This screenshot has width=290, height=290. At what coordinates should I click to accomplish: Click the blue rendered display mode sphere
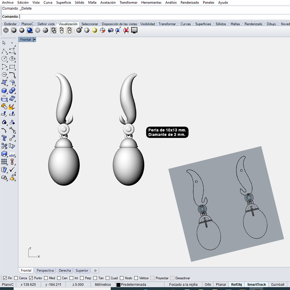coord(29,30)
